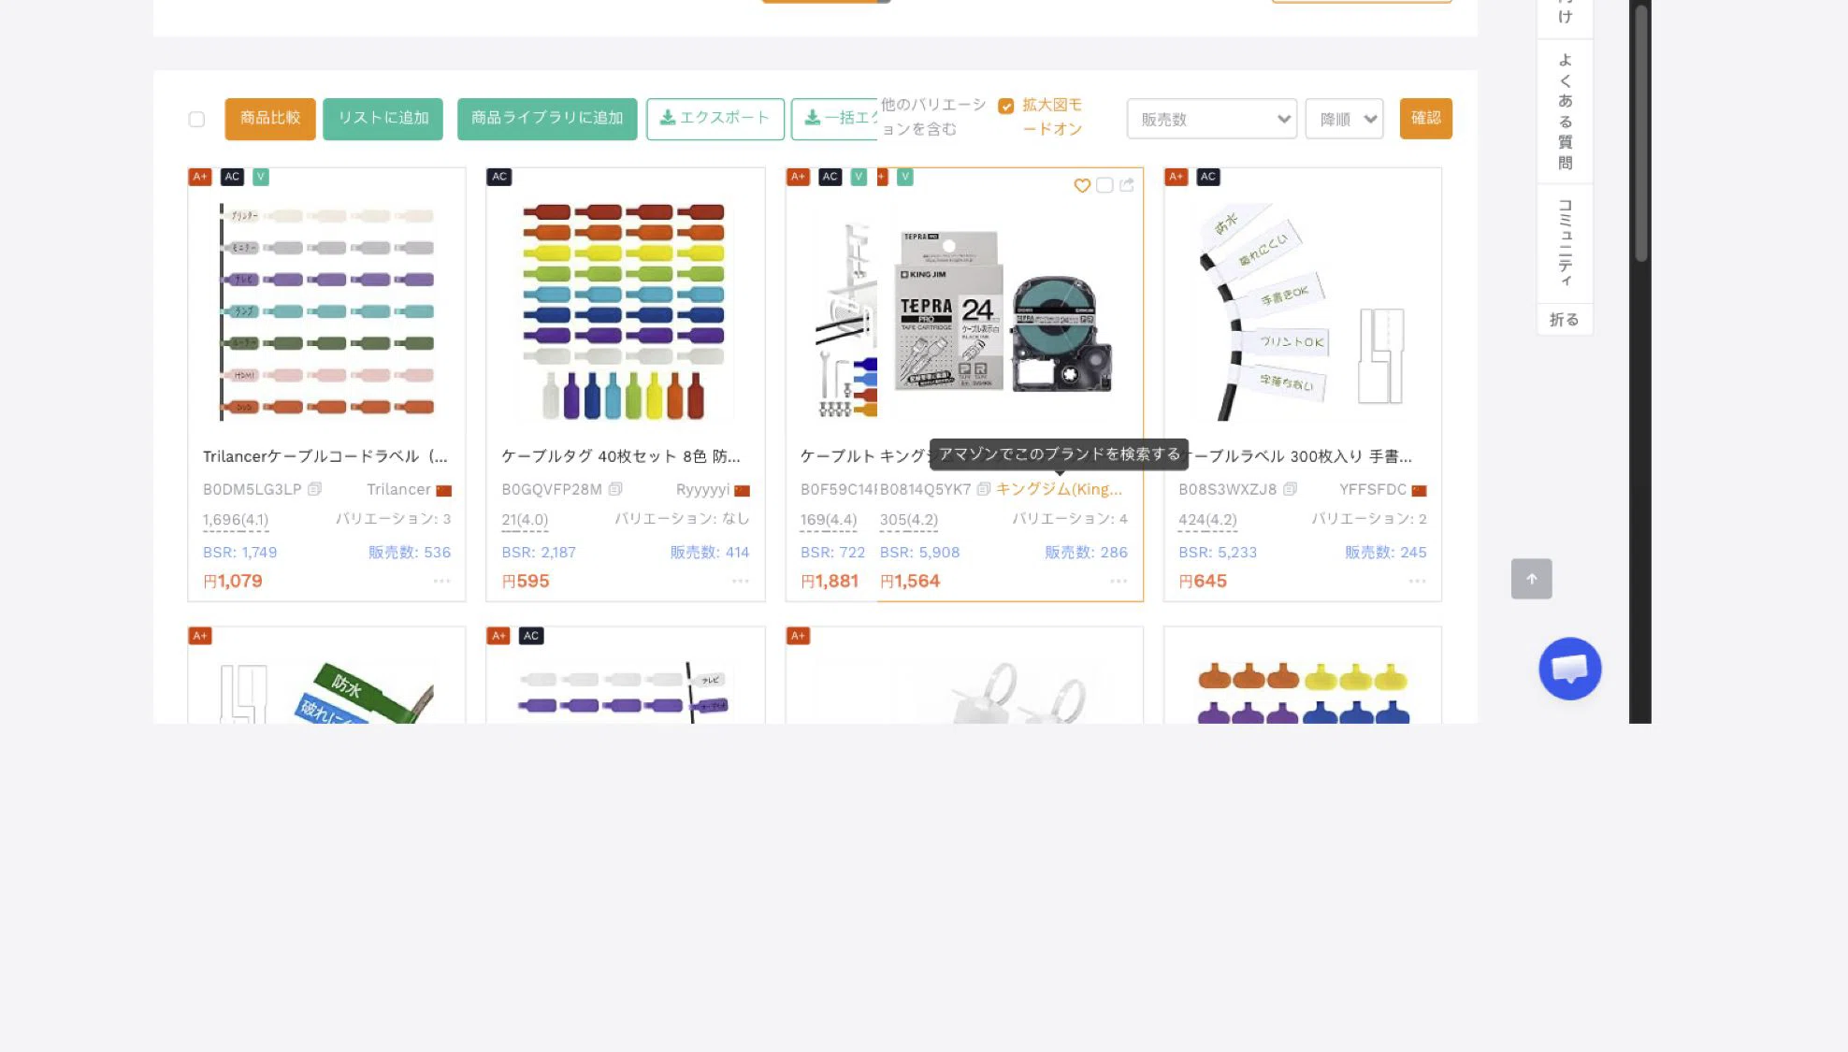
Task: Open the more options dots on ¥595 card
Action: (741, 581)
